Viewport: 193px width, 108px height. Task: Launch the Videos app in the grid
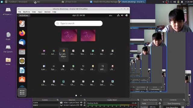44,52
